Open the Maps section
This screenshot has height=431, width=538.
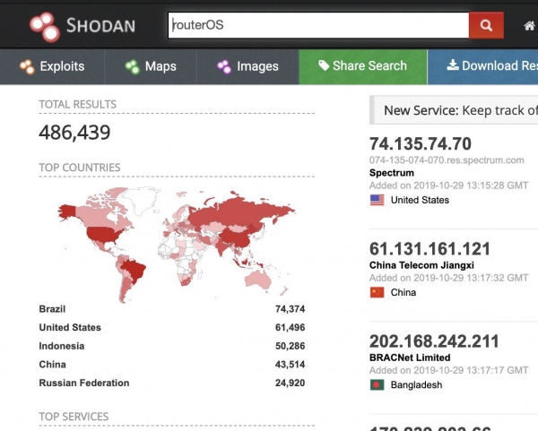(x=151, y=66)
